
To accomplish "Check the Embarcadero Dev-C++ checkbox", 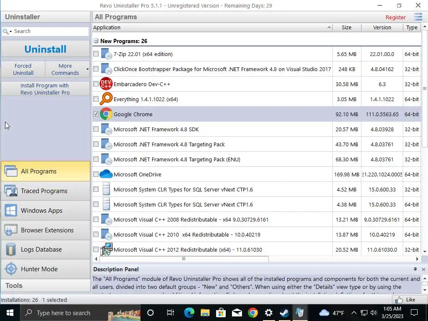I will click(x=96, y=84).
